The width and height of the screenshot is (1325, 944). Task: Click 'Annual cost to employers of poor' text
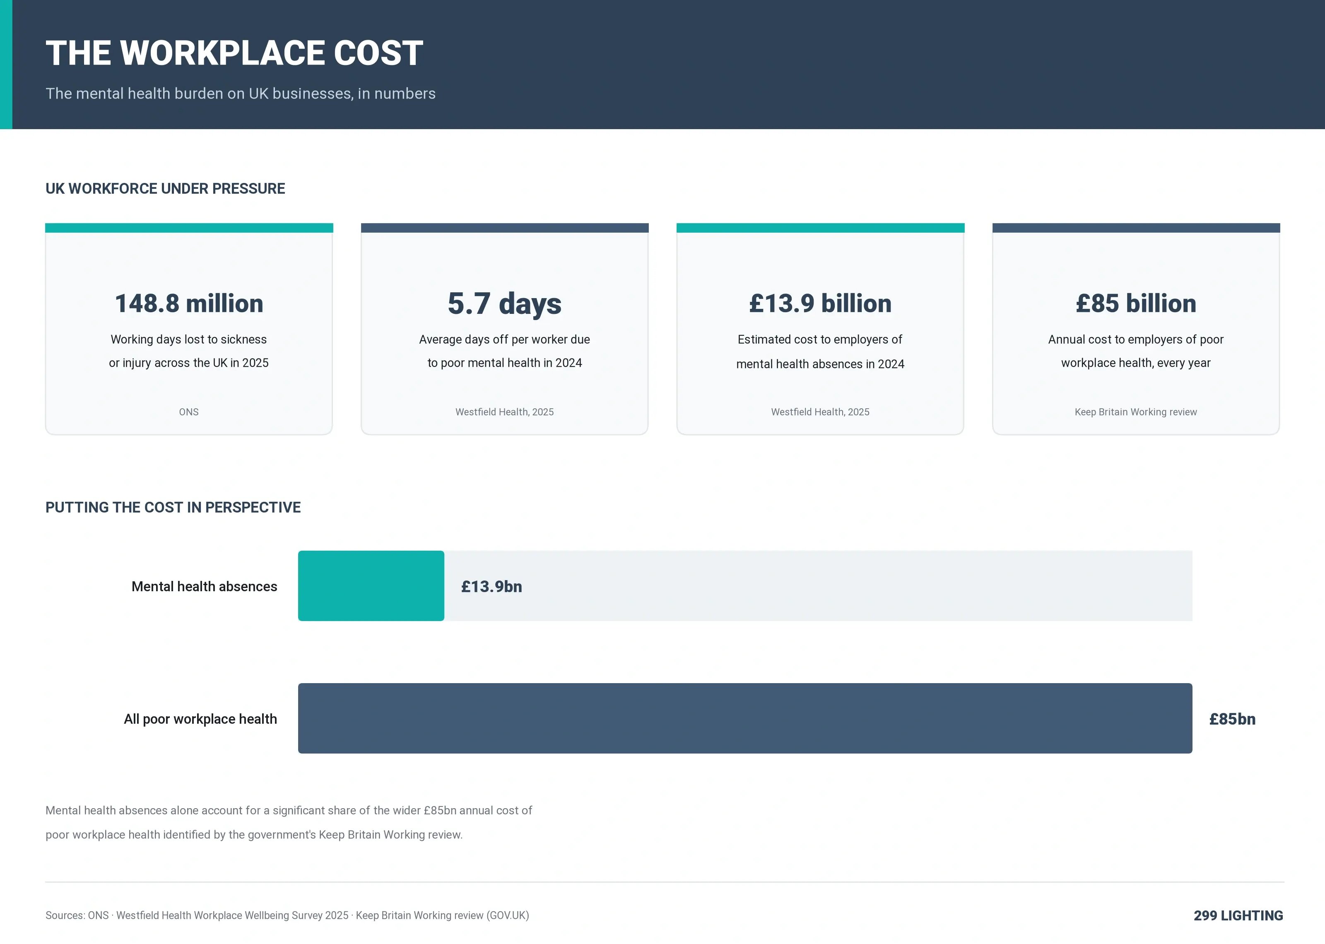pos(1135,340)
